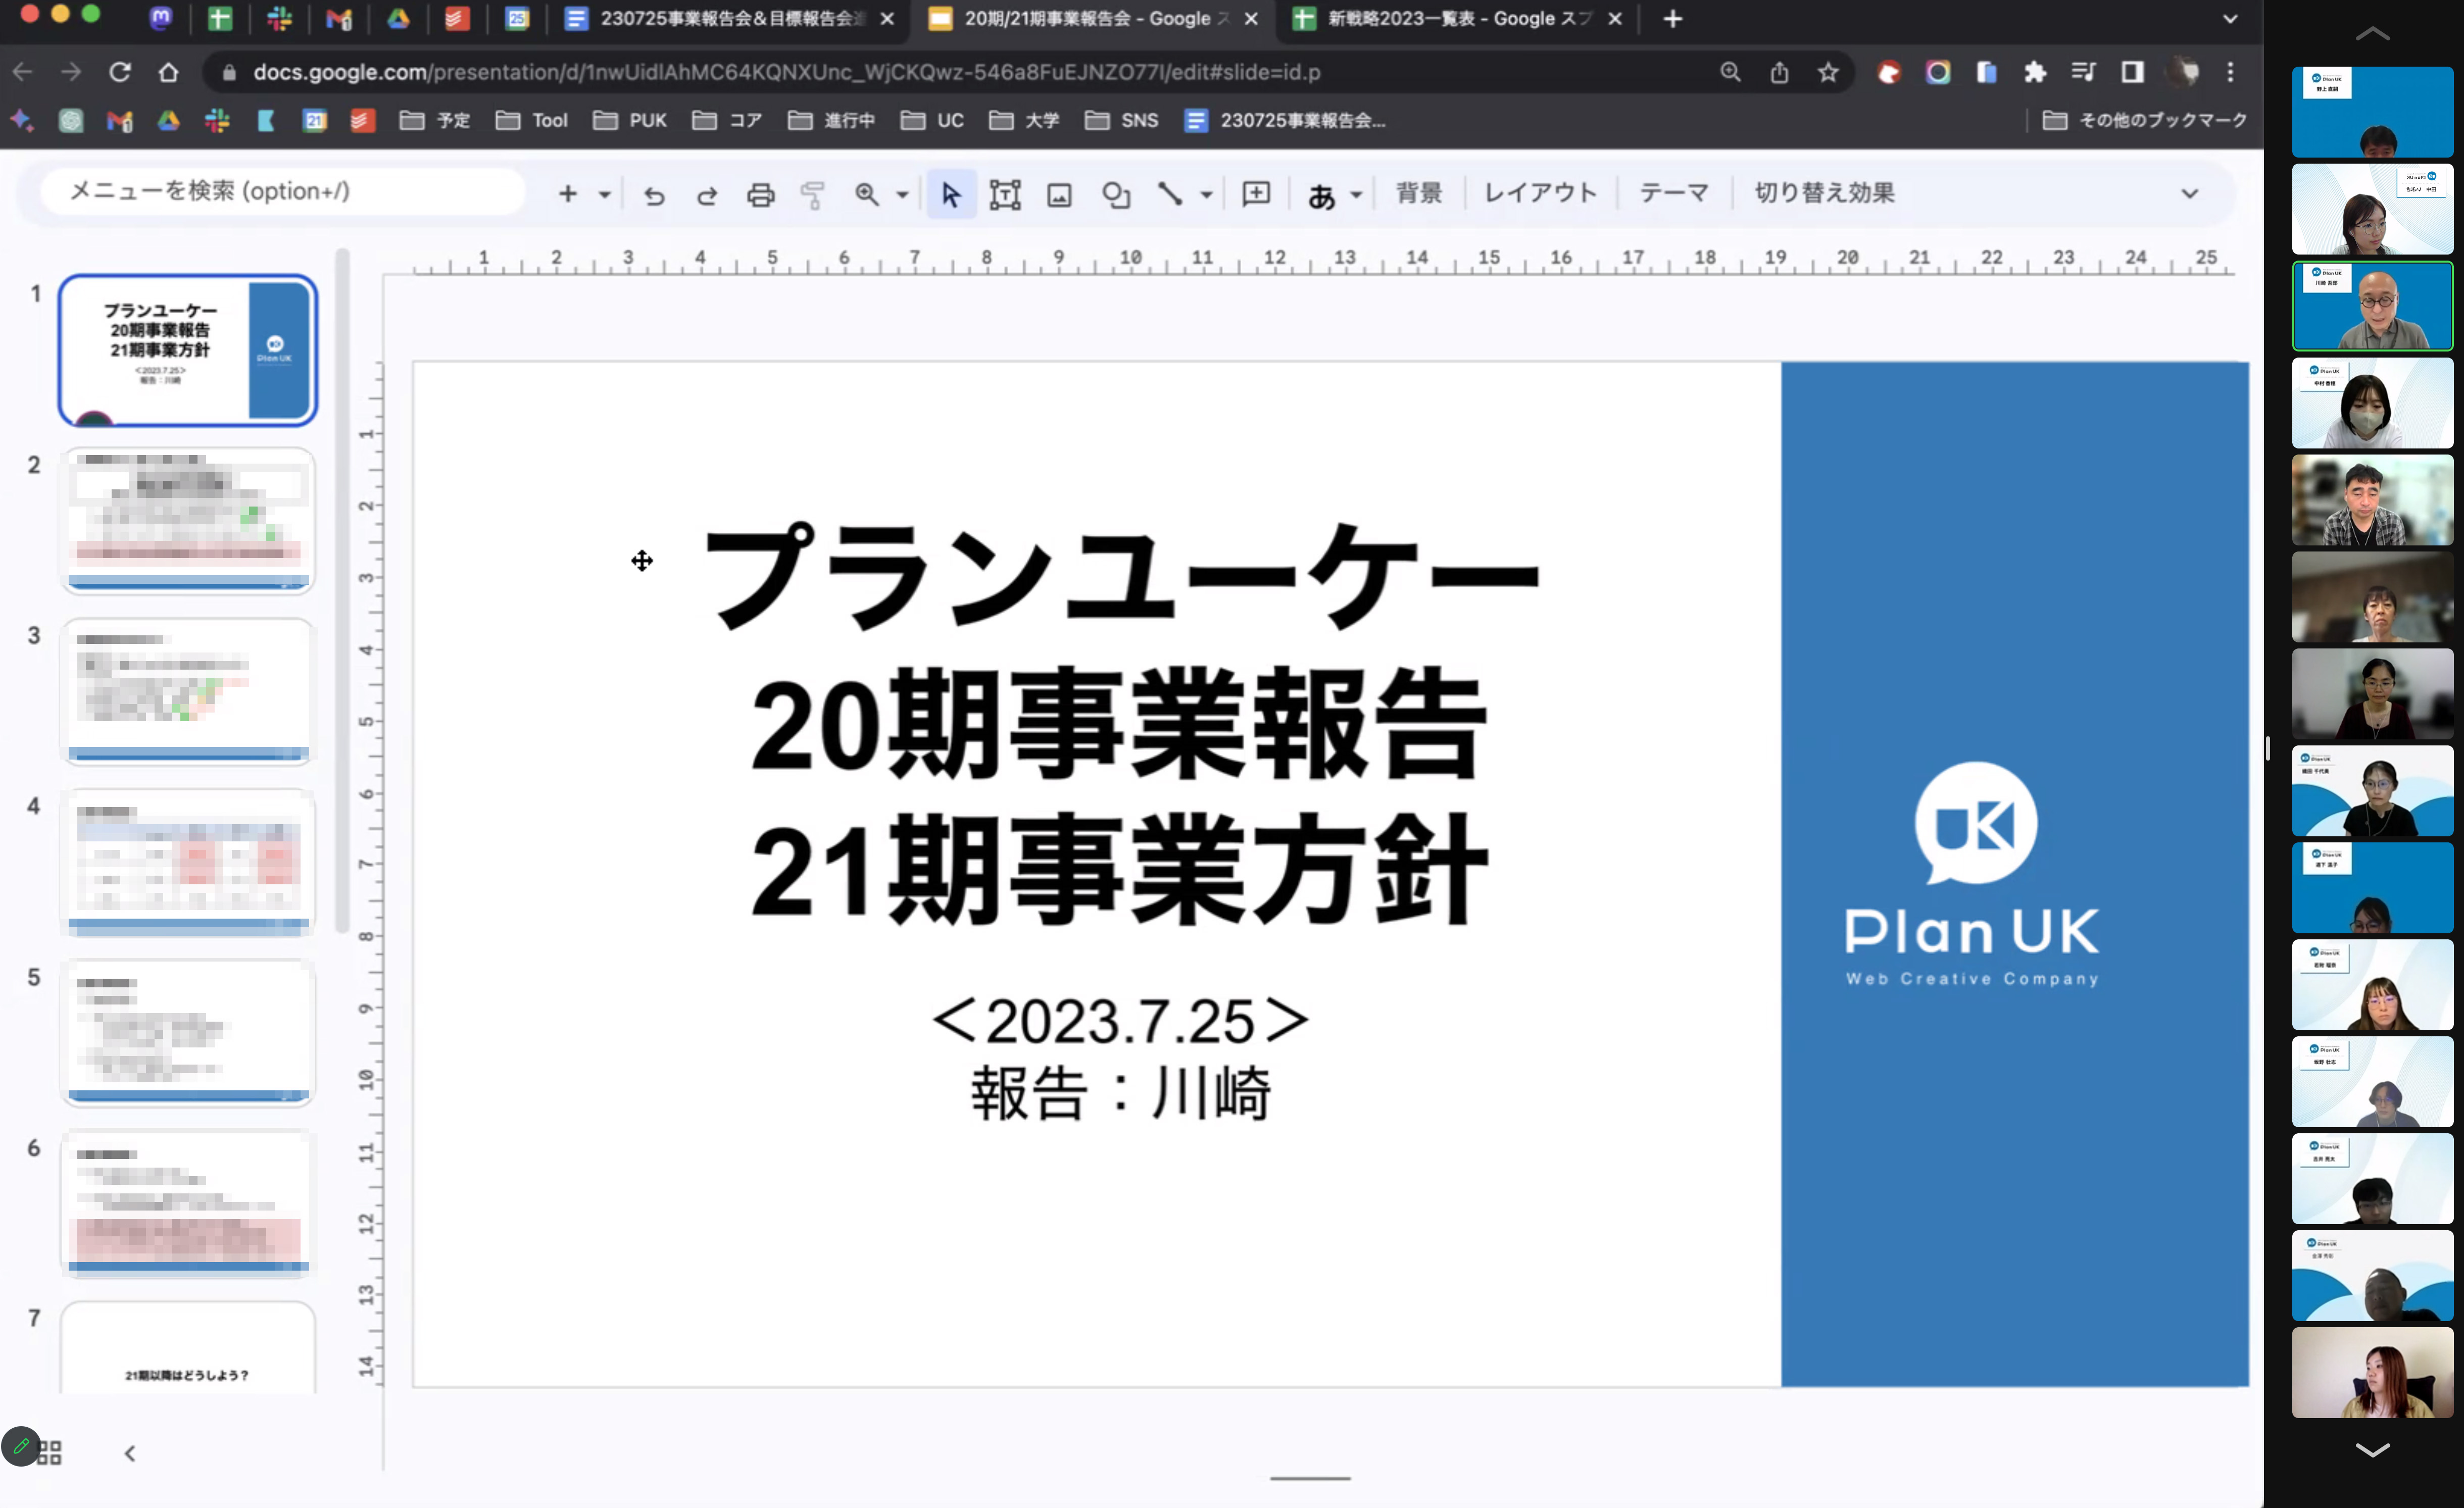Select the text box tool

(1004, 194)
